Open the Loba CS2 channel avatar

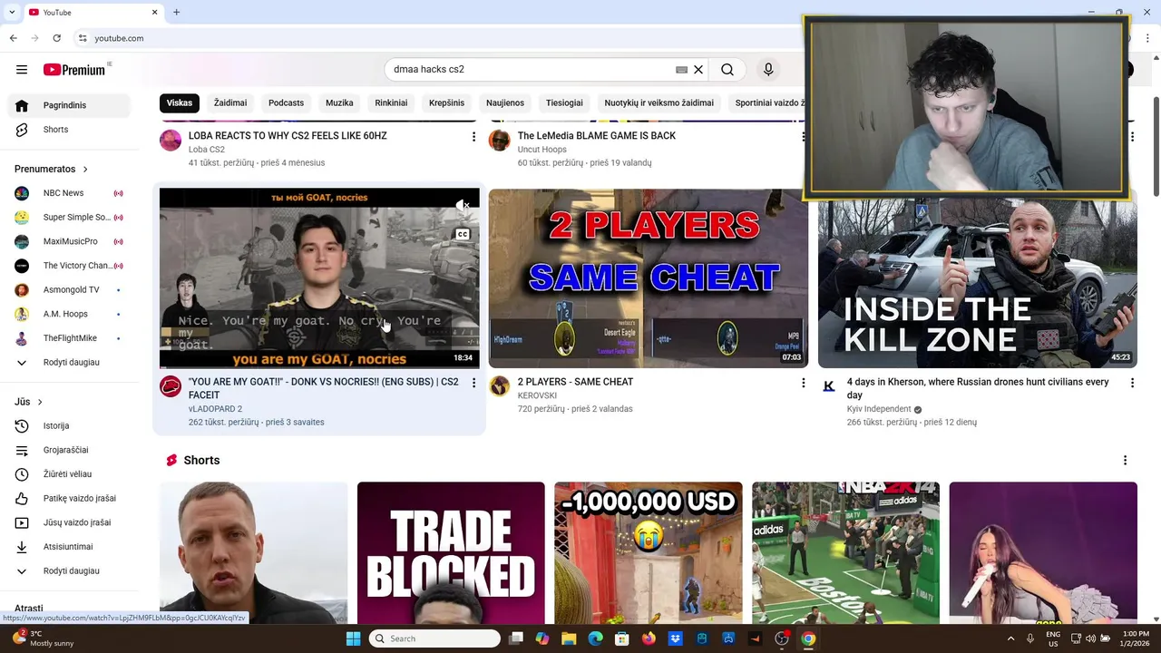(171, 140)
